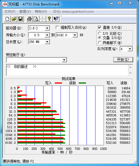Start the benchmark with 开始 button
This screenshot has width=139, height=166.
[123, 60]
